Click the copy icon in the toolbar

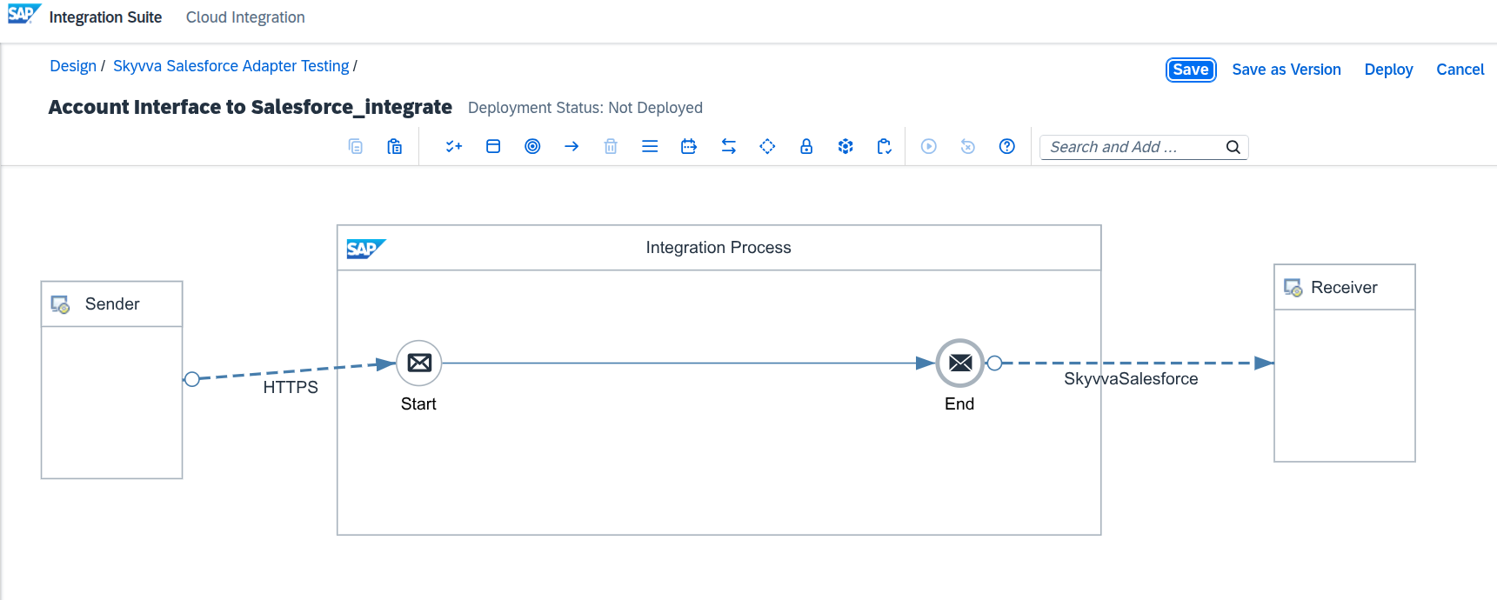click(x=356, y=146)
